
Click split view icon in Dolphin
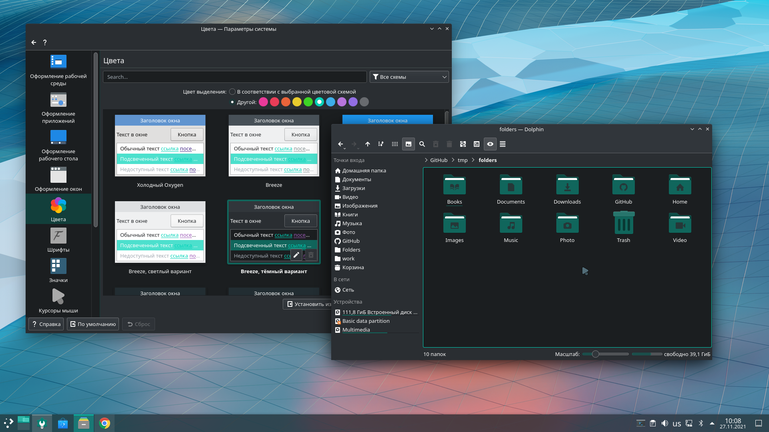tap(463, 144)
